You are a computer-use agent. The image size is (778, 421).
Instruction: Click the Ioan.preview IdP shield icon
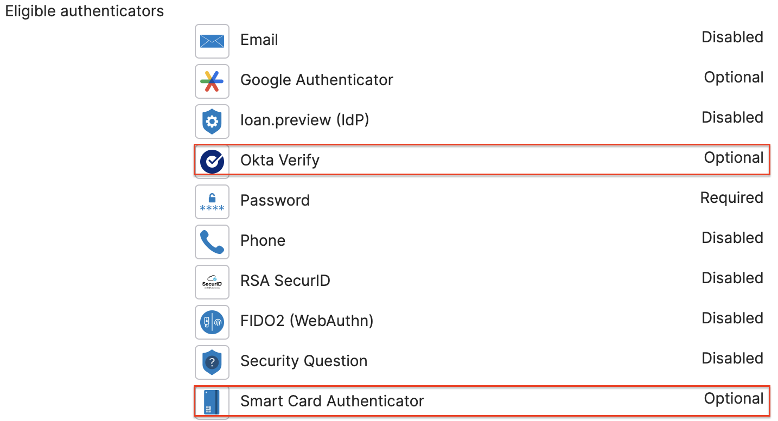point(212,121)
